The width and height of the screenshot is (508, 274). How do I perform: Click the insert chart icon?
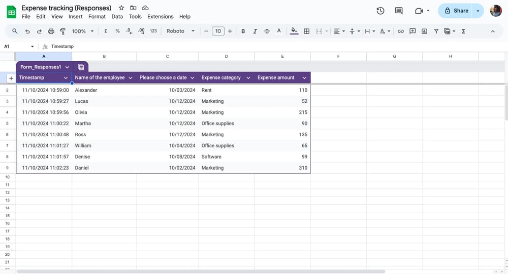424,31
